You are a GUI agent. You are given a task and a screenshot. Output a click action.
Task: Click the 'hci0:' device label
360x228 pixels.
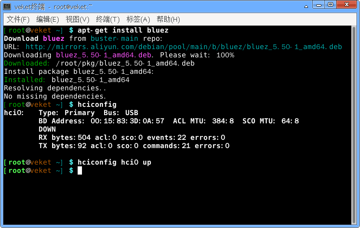[x=14, y=113]
